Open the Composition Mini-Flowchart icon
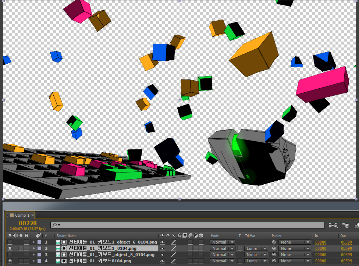359x266 pixels. point(333,225)
